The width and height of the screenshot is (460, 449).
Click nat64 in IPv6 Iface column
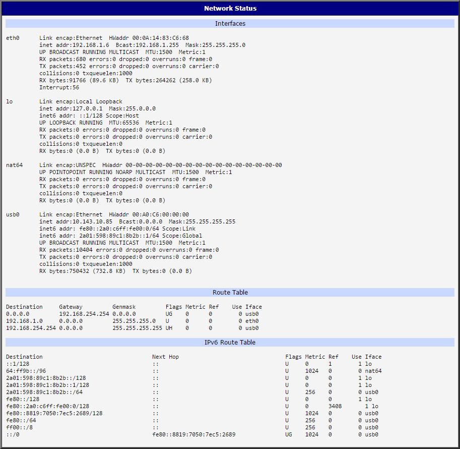373,371
